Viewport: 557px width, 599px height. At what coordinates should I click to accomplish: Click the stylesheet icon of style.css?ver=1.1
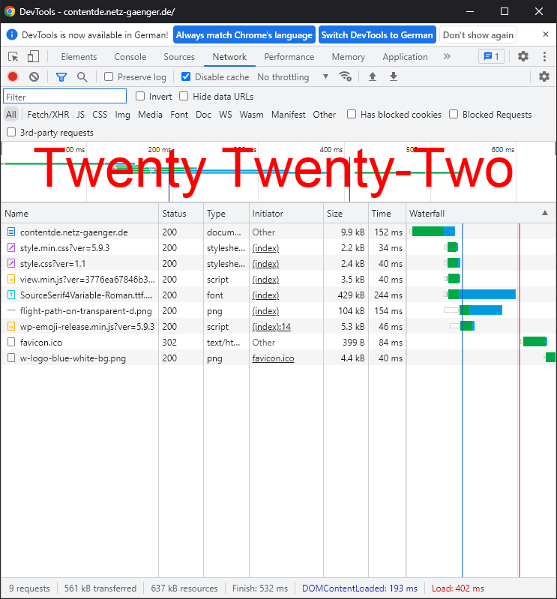[11, 263]
